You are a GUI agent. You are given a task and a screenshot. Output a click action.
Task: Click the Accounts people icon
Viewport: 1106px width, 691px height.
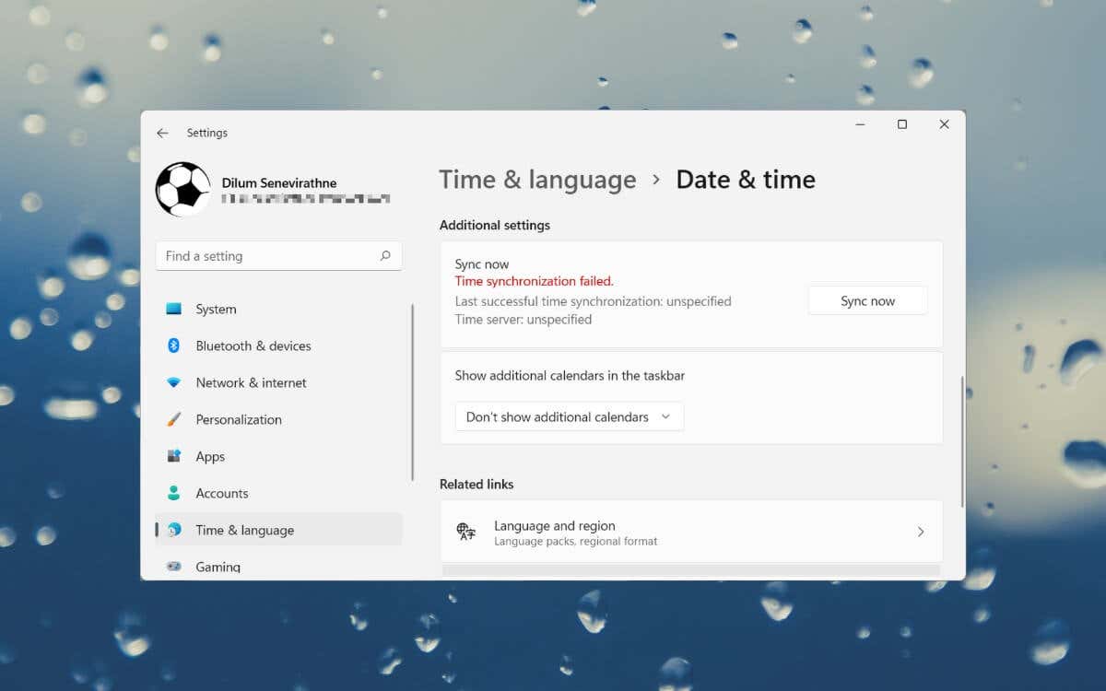tap(173, 493)
